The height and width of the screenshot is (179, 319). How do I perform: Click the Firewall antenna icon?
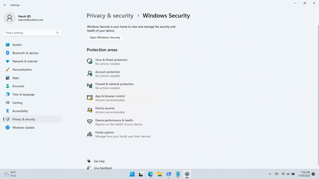(x=90, y=86)
